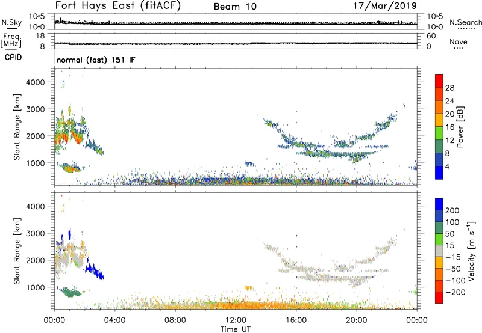
Task: Click the "Time UT" axis title
Action: click(236, 329)
